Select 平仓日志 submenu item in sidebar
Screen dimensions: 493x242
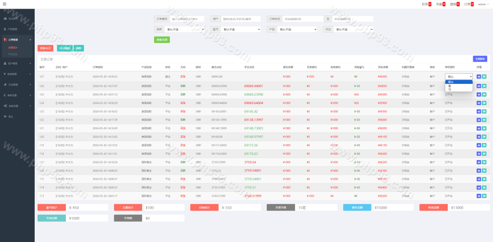(13, 54)
